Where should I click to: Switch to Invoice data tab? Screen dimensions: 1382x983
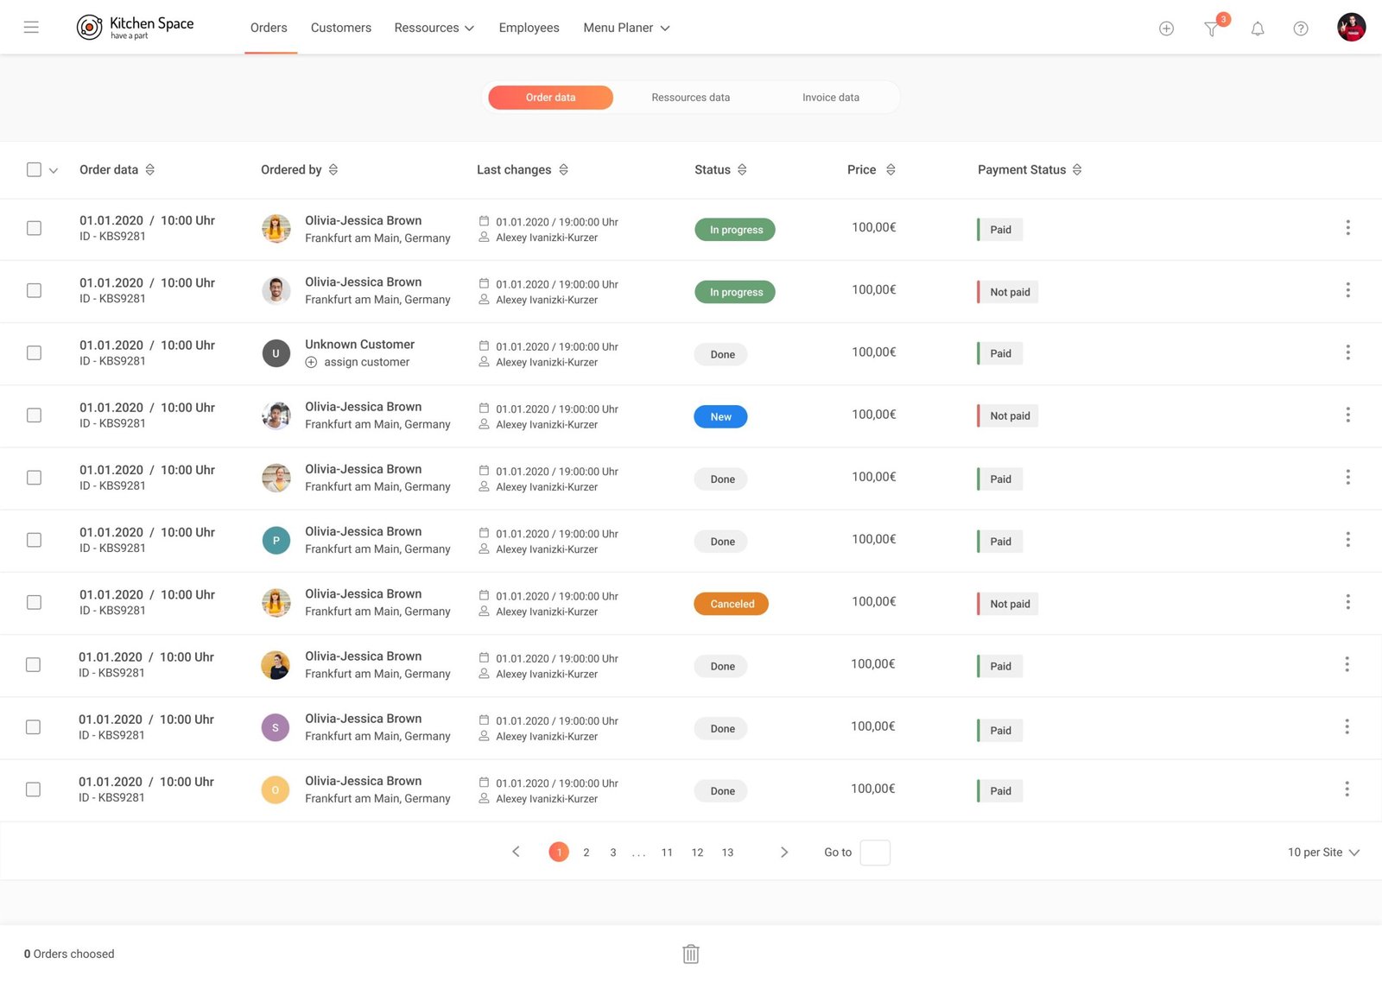tap(830, 98)
